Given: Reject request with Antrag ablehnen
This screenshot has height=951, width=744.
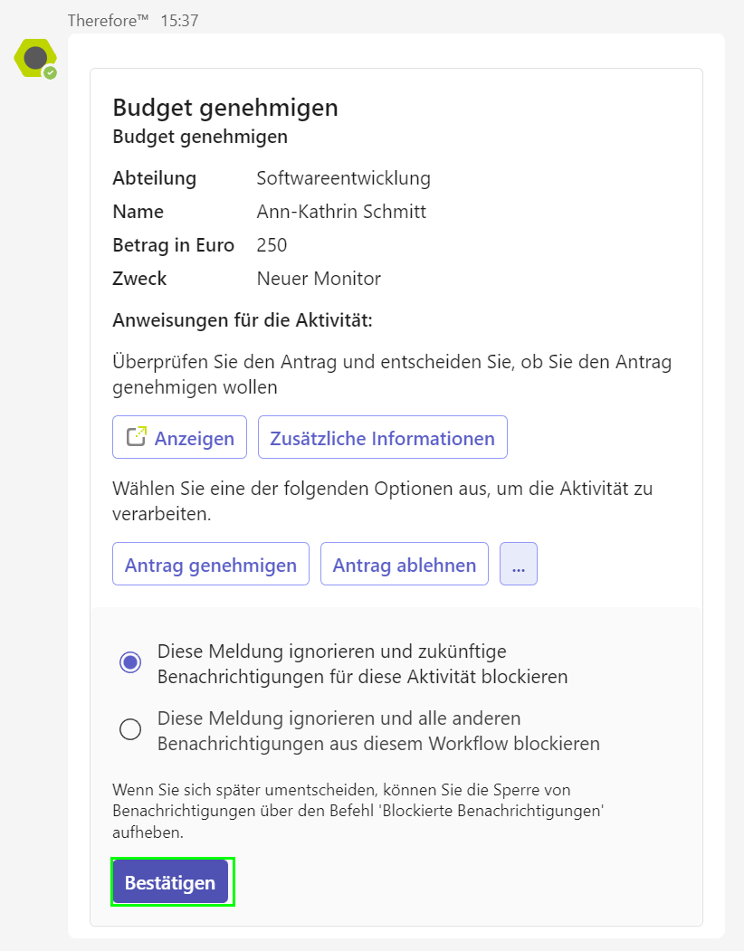Looking at the screenshot, I should 405,564.
